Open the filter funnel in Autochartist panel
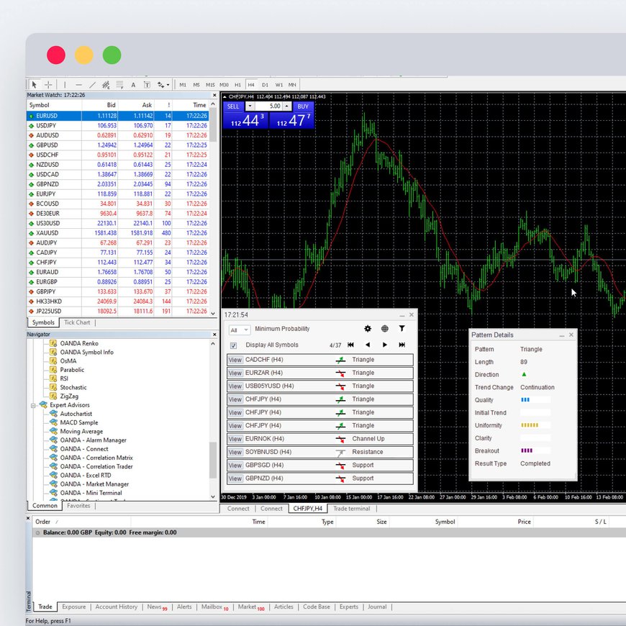 402,329
